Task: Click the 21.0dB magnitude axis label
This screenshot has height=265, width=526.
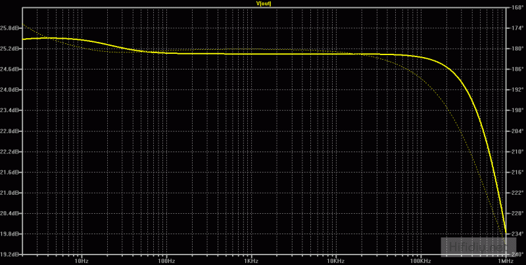Action: 10,193
